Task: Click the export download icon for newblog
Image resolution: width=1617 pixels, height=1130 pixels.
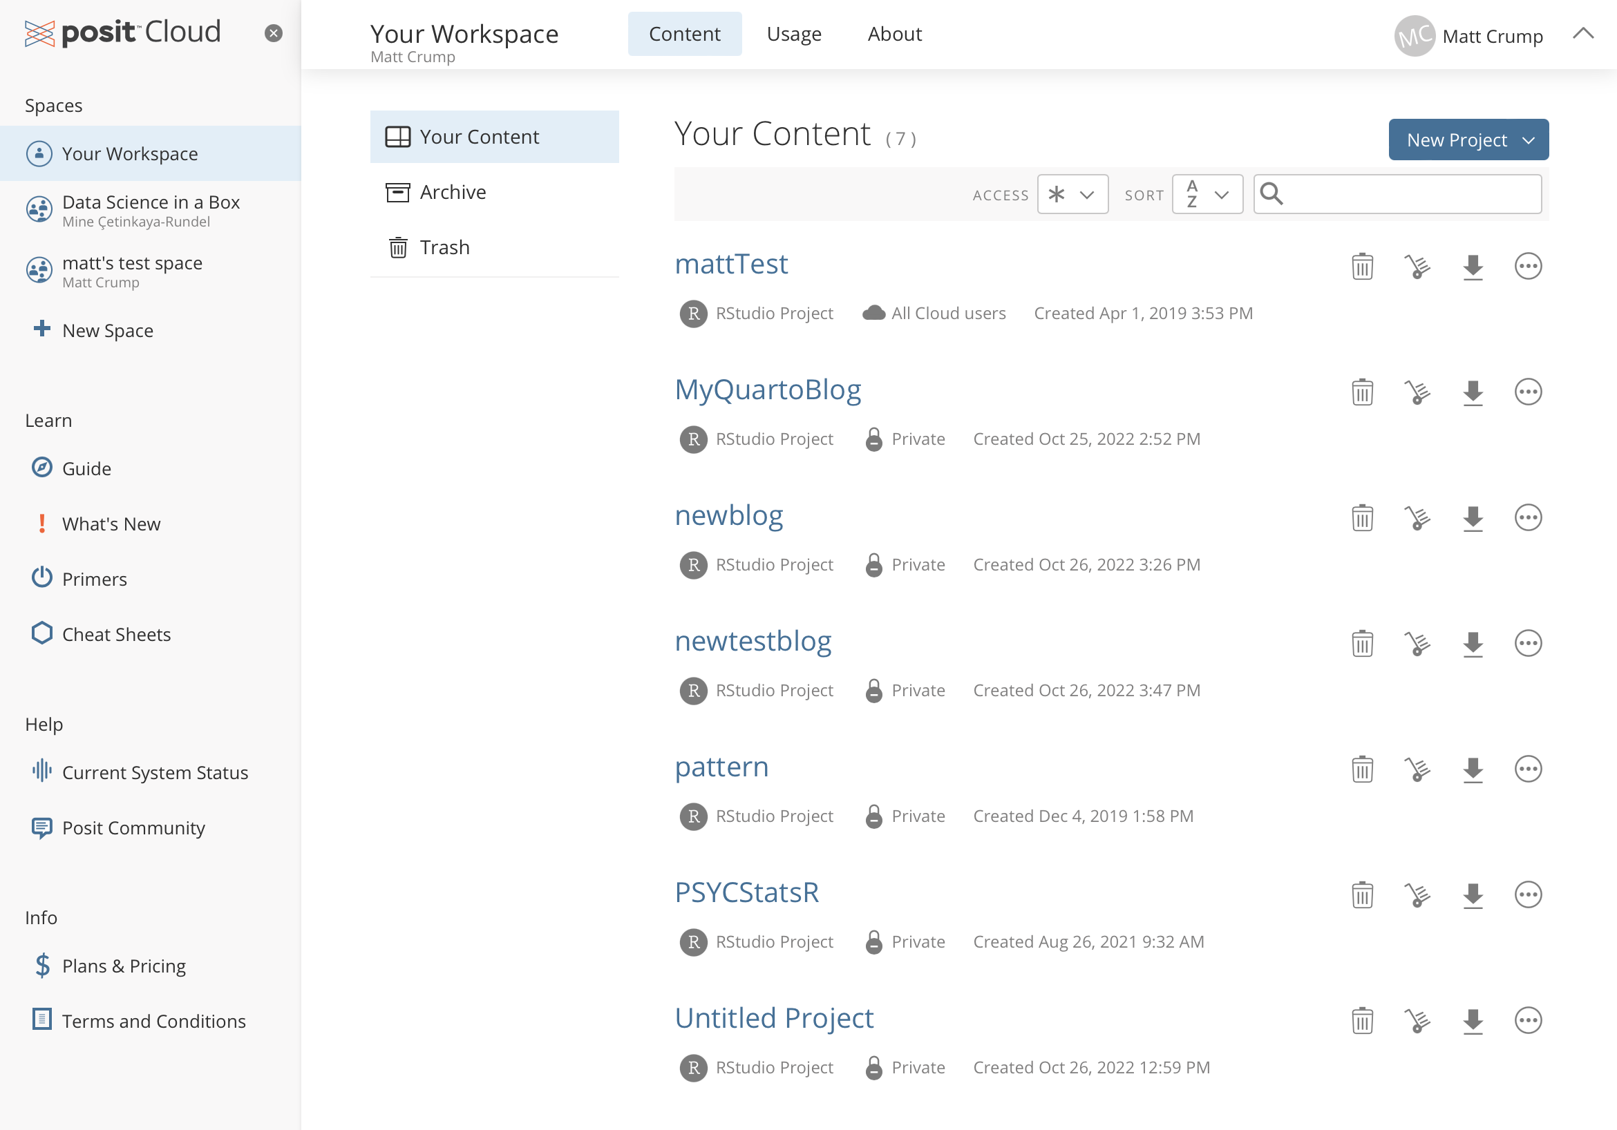Action: (x=1473, y=518)
